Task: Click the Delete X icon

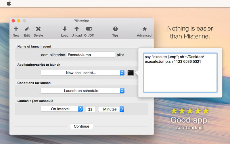Action: (38, 29)
